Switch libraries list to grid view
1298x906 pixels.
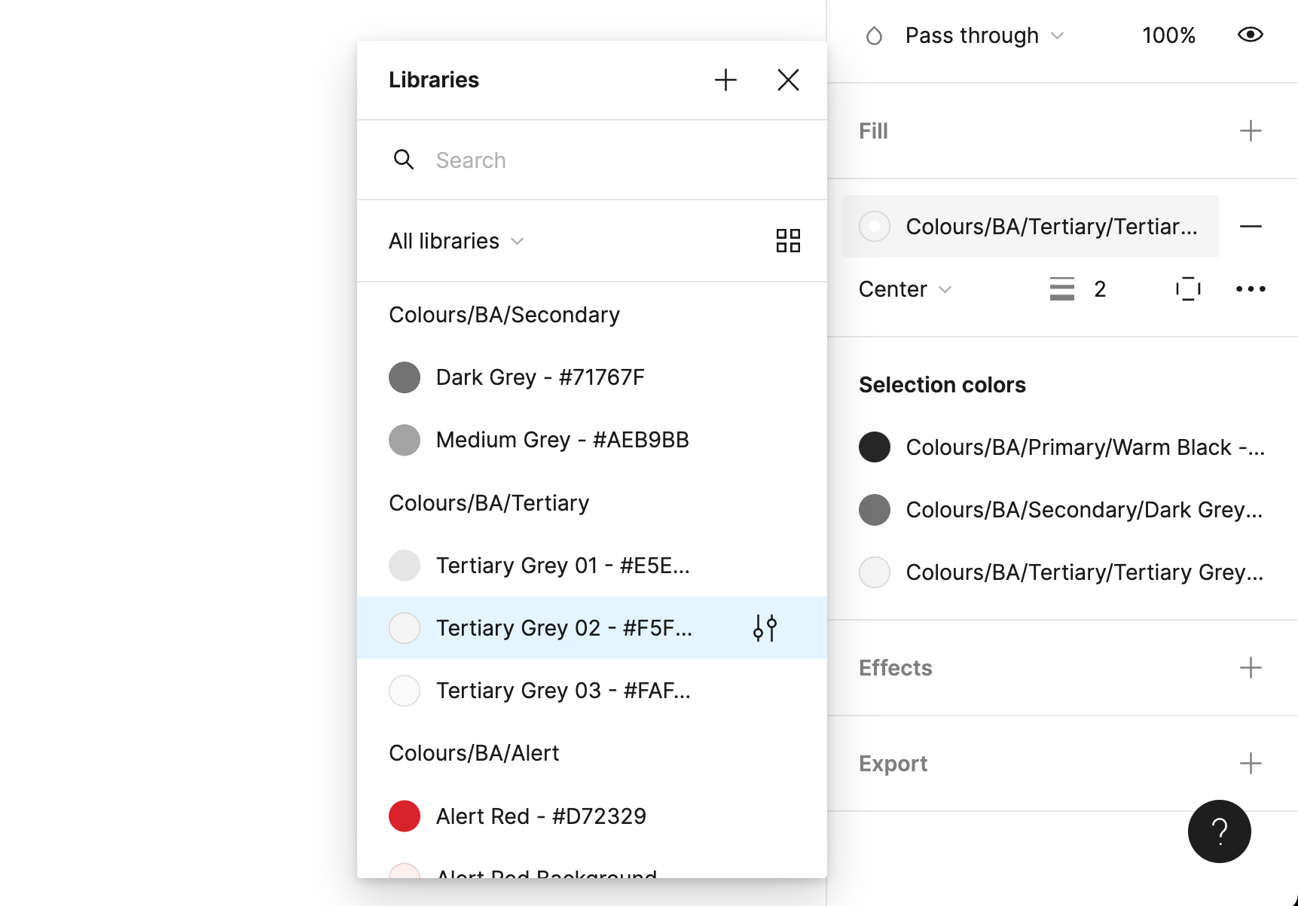[788, 241]
